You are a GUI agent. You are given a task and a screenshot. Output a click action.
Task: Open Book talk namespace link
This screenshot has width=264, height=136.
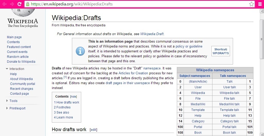click(x=229, y=133)
